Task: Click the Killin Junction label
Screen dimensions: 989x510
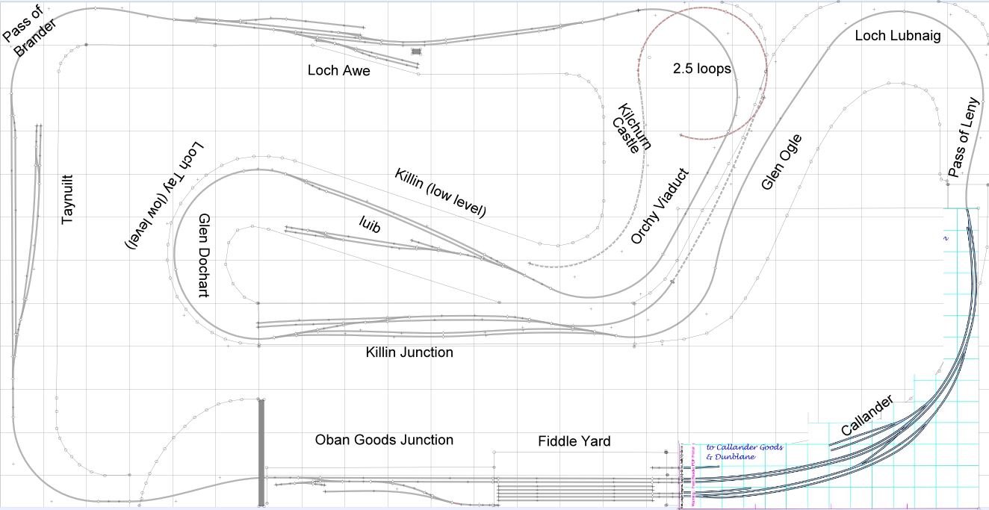Action: point(409,352)
